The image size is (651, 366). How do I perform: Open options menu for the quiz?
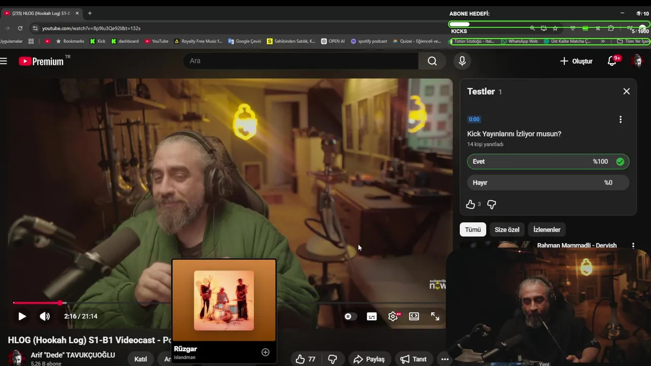pos(620,119)
